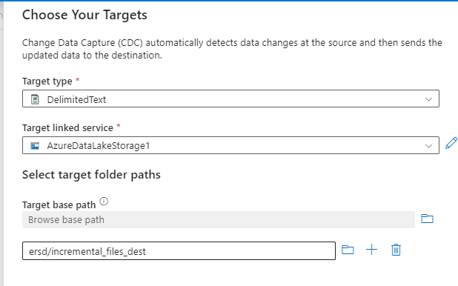Browse folder for Target base path
This screenshot has width=458, height=286.
click(x=427, y=219)
